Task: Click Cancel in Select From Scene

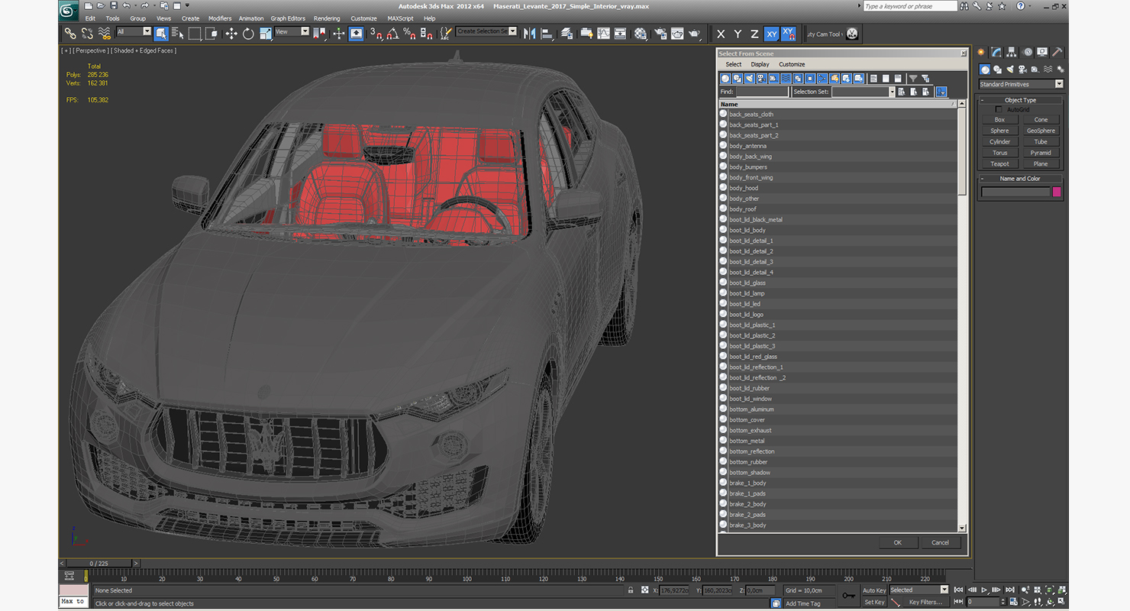Action: pyautogui.click(x=940, y=542)
